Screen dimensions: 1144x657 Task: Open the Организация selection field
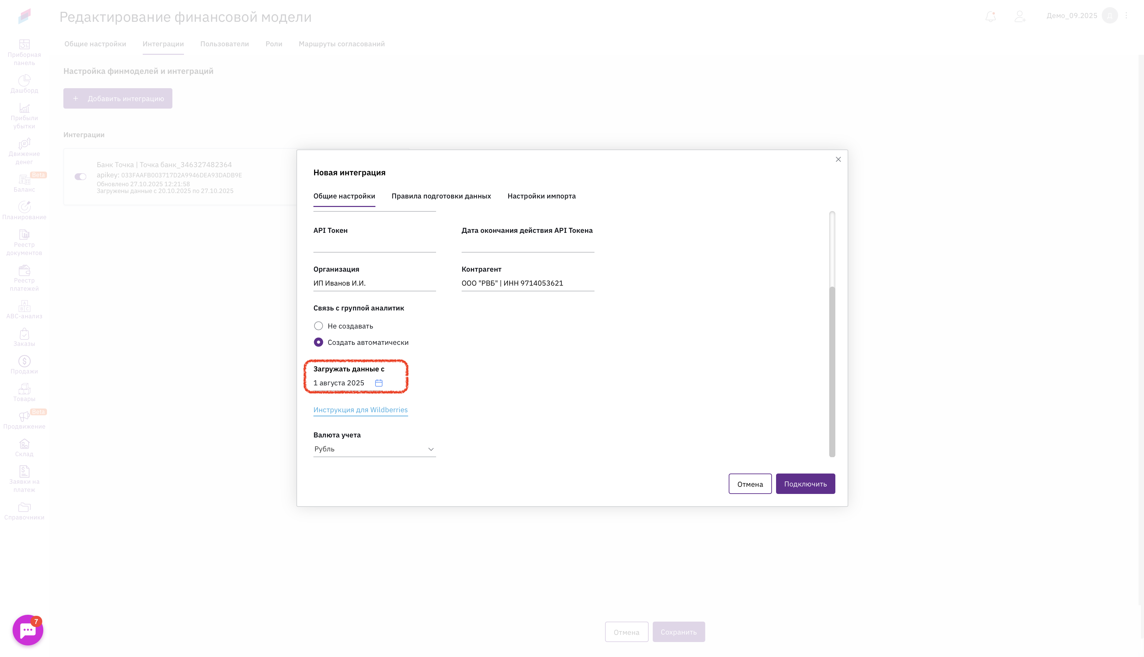point(374,283)
